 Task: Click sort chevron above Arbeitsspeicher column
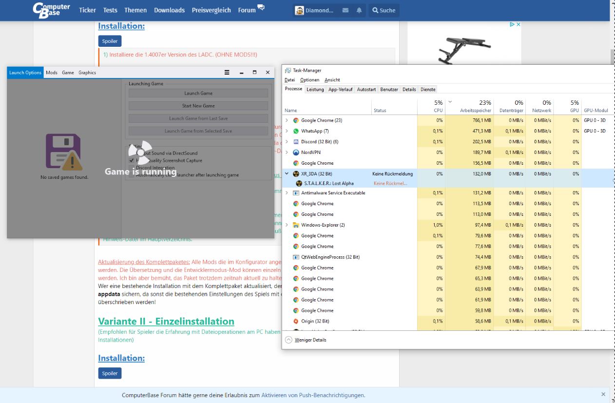coord(450,102)
